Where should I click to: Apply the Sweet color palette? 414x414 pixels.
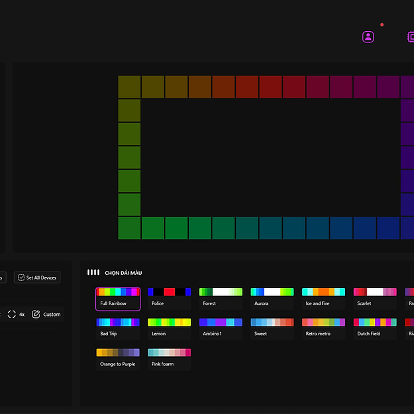tap(272, 329)
